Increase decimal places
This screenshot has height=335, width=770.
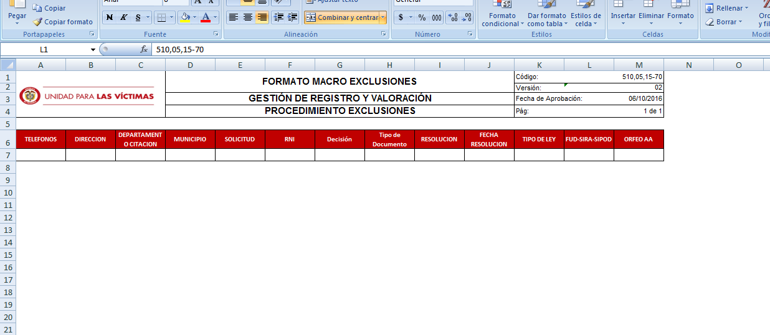(x=453, y=17)
